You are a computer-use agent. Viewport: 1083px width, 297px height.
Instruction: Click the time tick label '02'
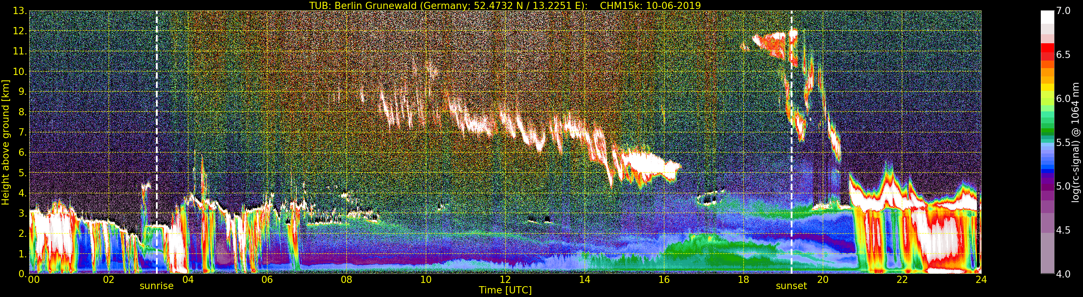click(109, 279)
